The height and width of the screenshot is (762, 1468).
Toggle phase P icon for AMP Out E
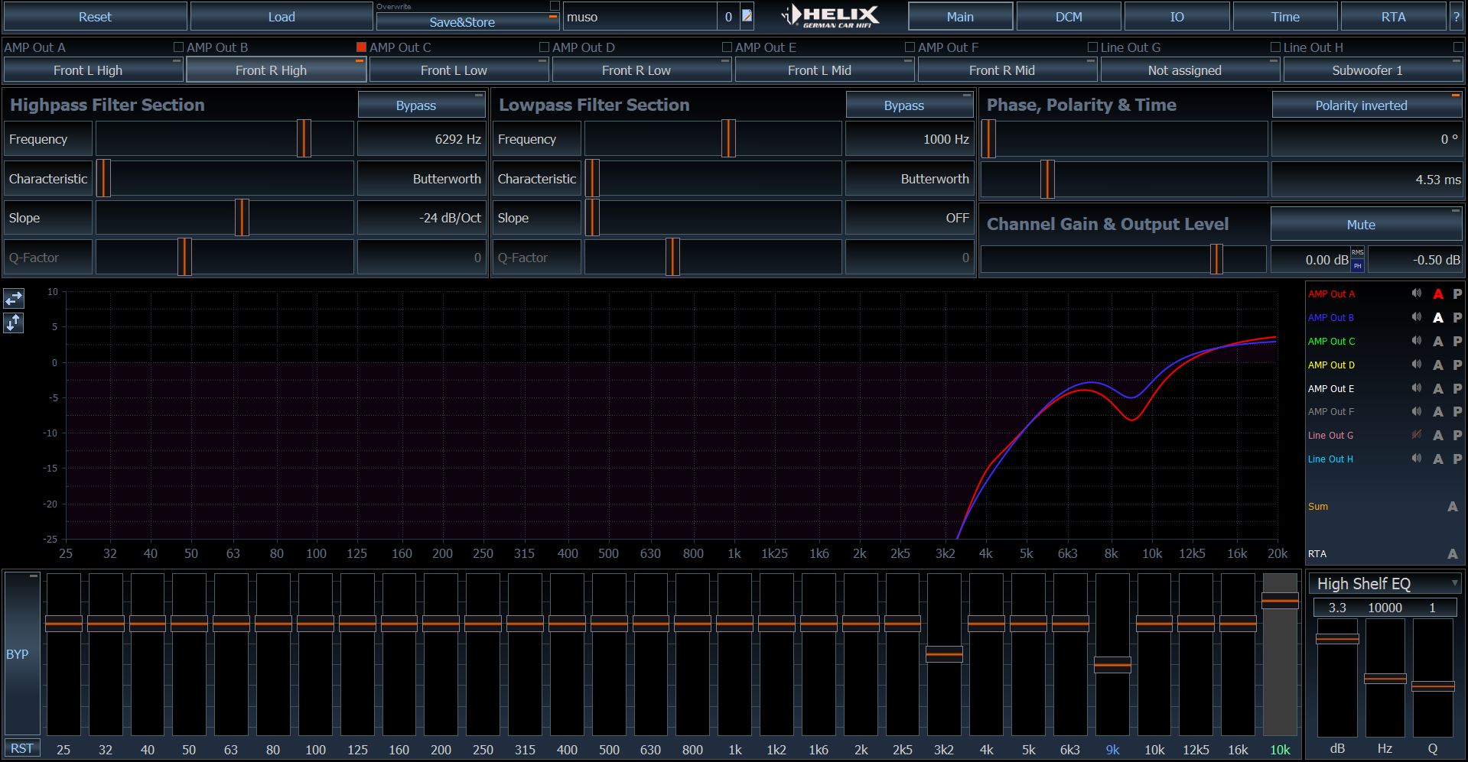tap(1457, 388)
